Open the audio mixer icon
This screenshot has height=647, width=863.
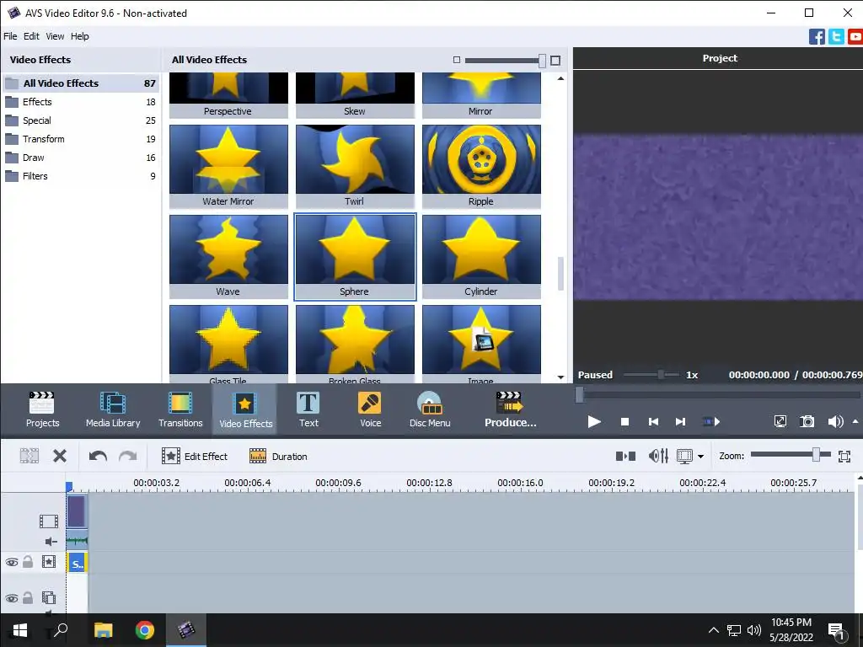(x=658, y=456)
